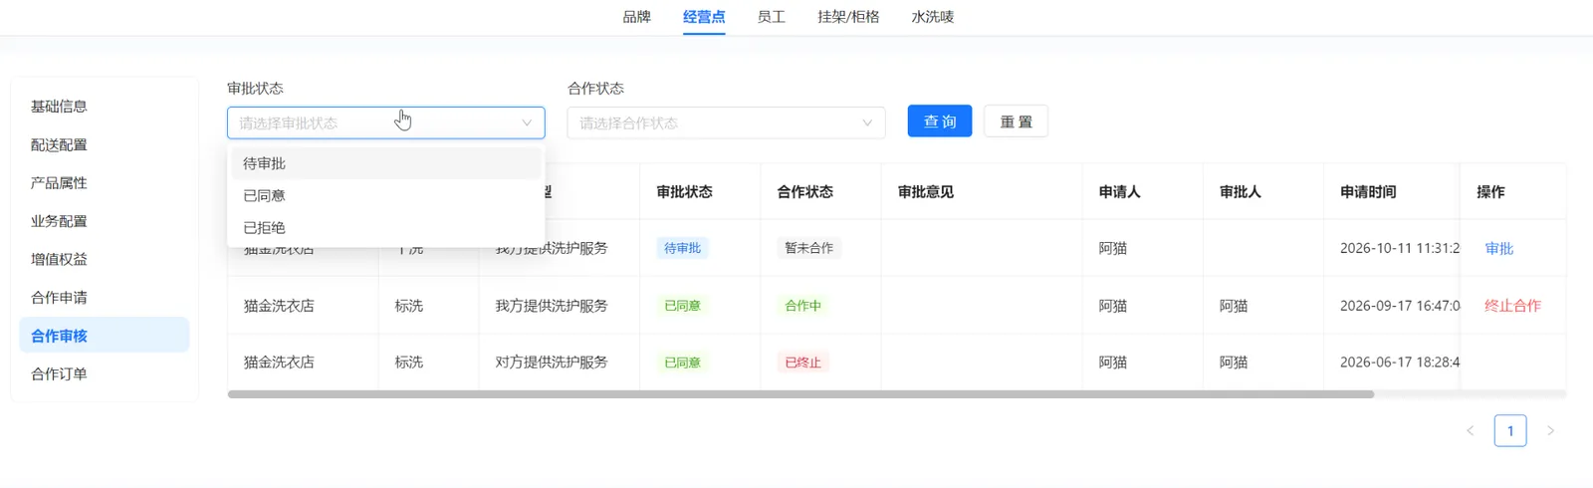Viewport: 1593px width, 488px height.
Task: Open 增值权益 sidebar item
Action: coord(104,259)
